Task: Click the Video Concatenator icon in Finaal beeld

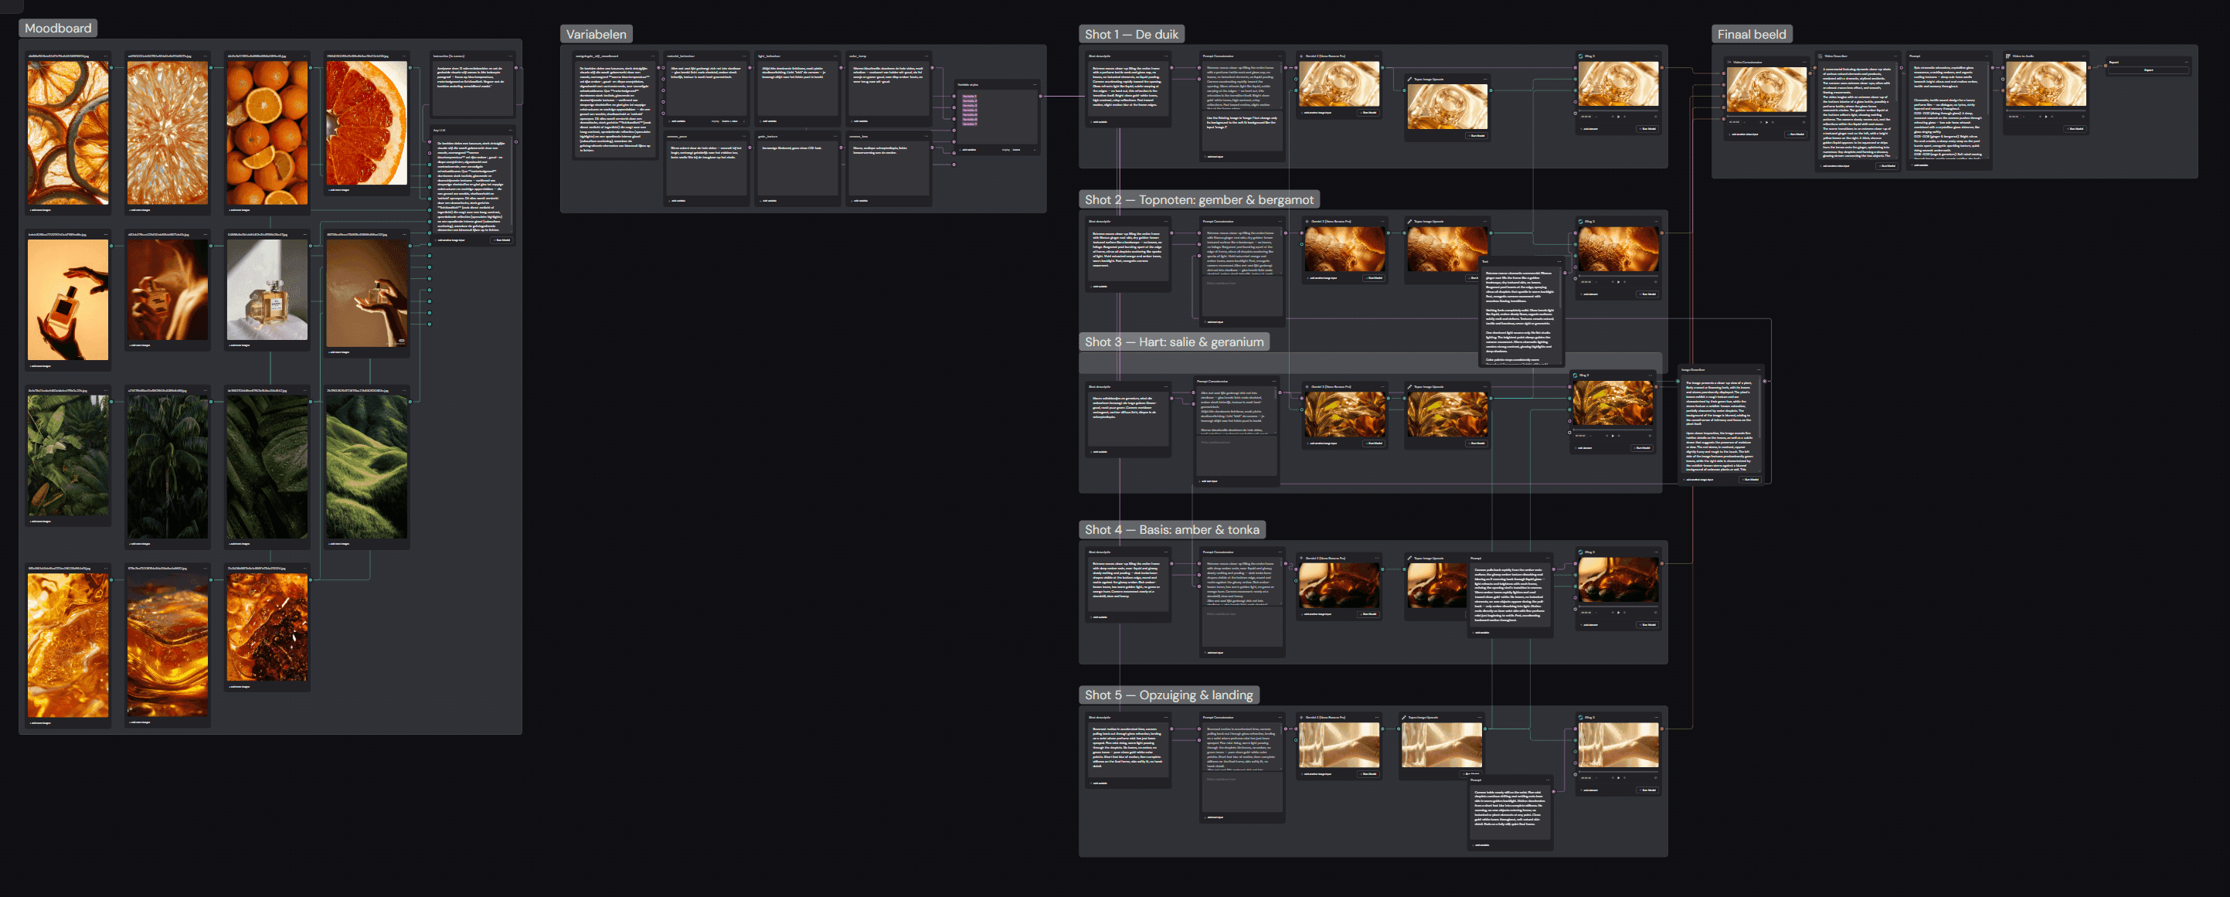Action: [x=1729, y=63]
